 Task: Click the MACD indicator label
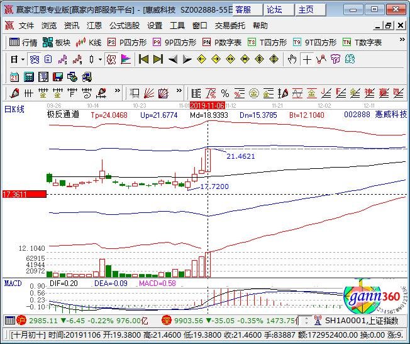click(x=13, y=284)
